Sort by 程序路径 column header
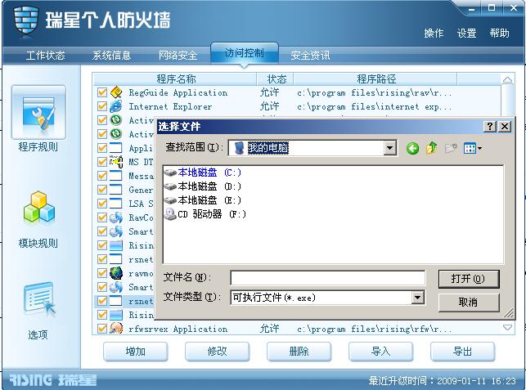This screenshot has height=390, width=526. pyautogui.click(x=375, y=79)
